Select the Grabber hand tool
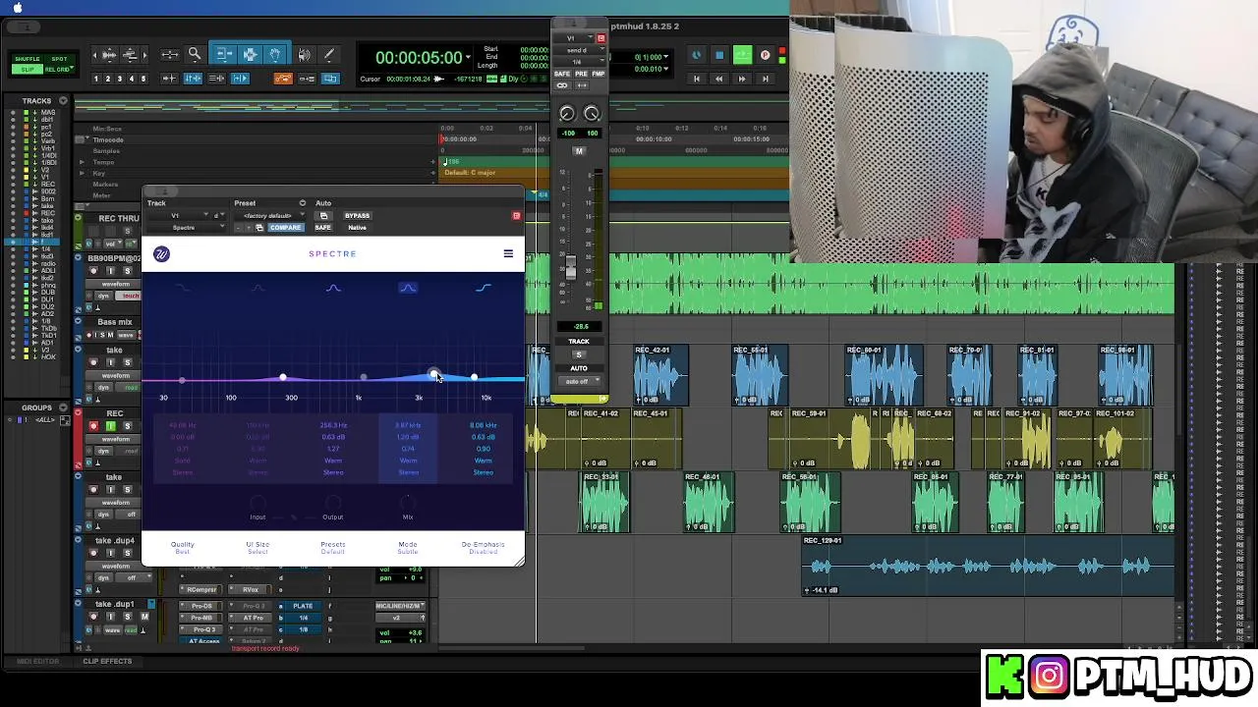The height and width of the screenshot is (707, 1258). coord(275,55)
